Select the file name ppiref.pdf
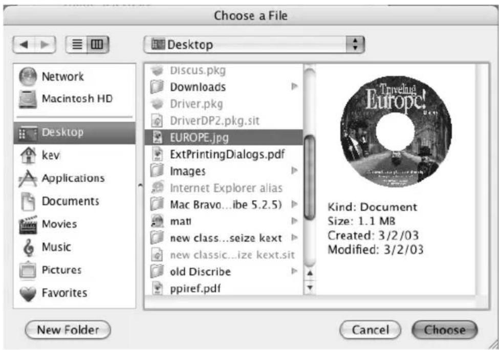Viewport: 499px width, 350px height. coord(195,289)
